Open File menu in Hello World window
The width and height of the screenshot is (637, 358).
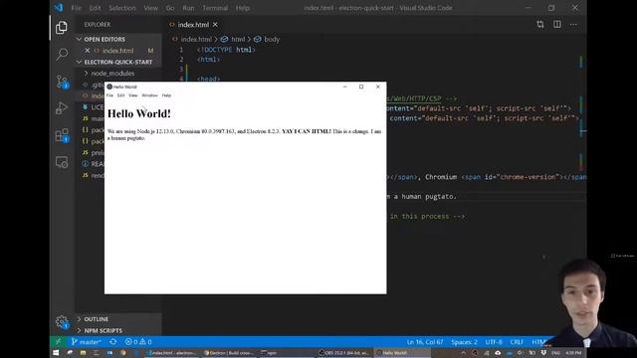coord(109,95)
